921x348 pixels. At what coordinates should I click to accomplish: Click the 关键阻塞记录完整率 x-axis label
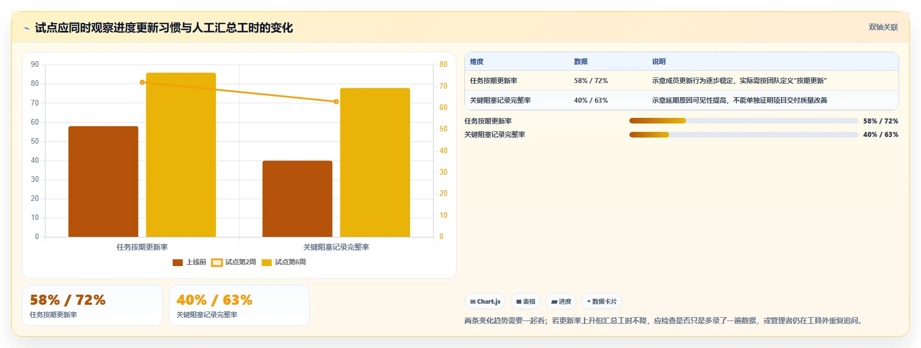coord(336,247)
